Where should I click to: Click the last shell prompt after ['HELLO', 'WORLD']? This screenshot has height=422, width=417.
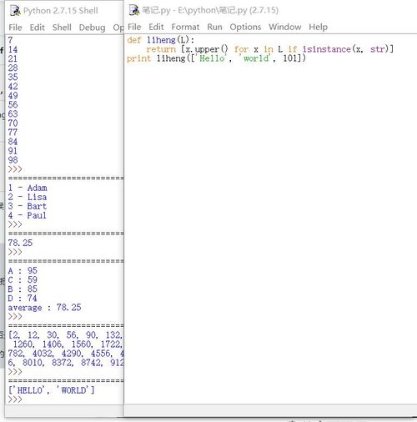tap(15, 399)
